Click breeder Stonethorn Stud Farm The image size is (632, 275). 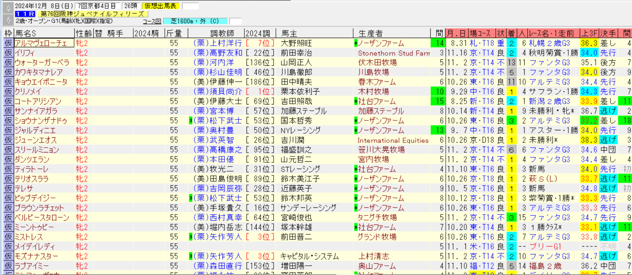[x=394, y=53]
